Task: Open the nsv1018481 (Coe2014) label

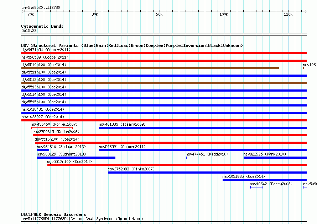Action: [43, 109]
